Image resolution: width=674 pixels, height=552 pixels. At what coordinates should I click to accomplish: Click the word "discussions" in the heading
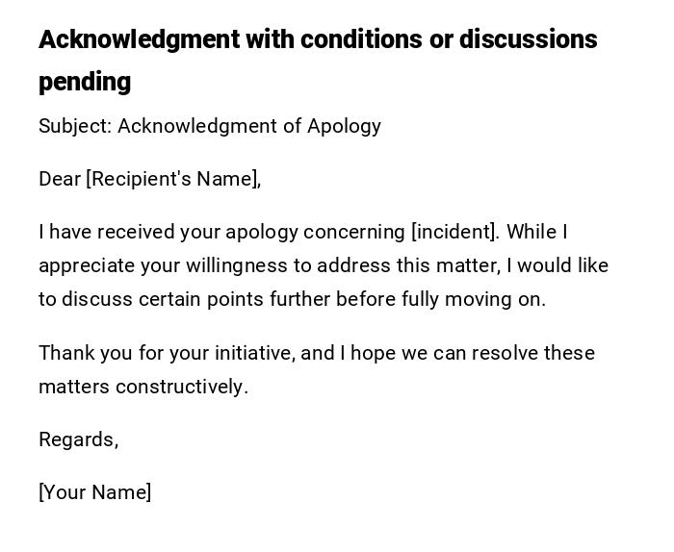pyautogui.click(x=528, y=39)
